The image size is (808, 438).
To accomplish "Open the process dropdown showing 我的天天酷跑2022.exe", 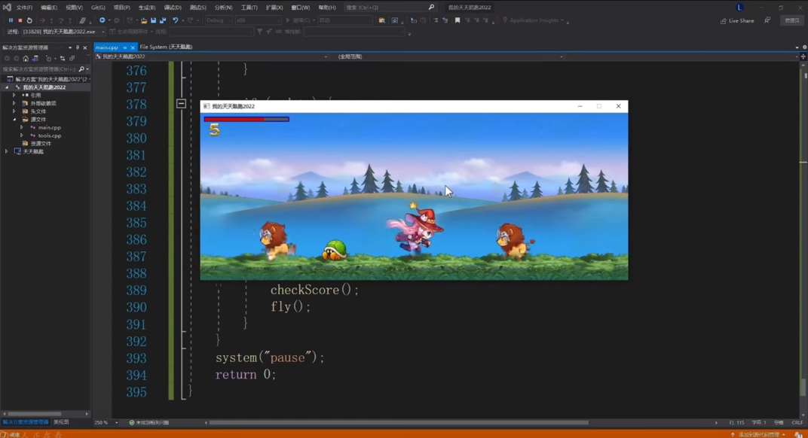I will tap(103, 32).
